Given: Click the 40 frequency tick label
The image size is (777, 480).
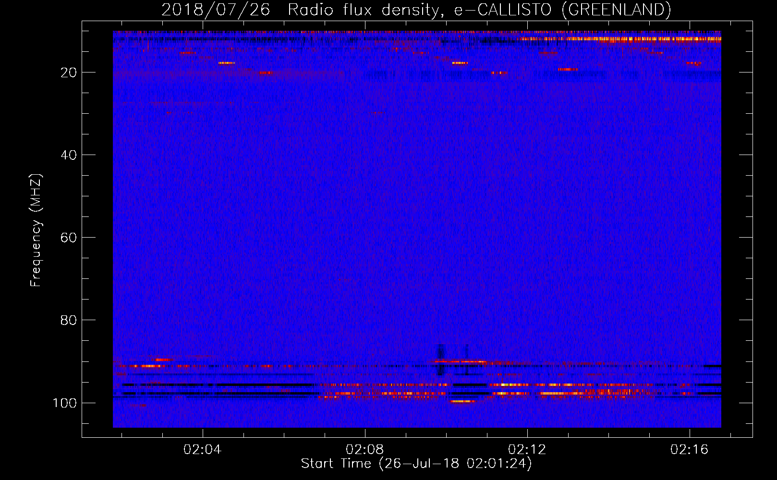Looking at the screenshot, I should coord(69,155).
